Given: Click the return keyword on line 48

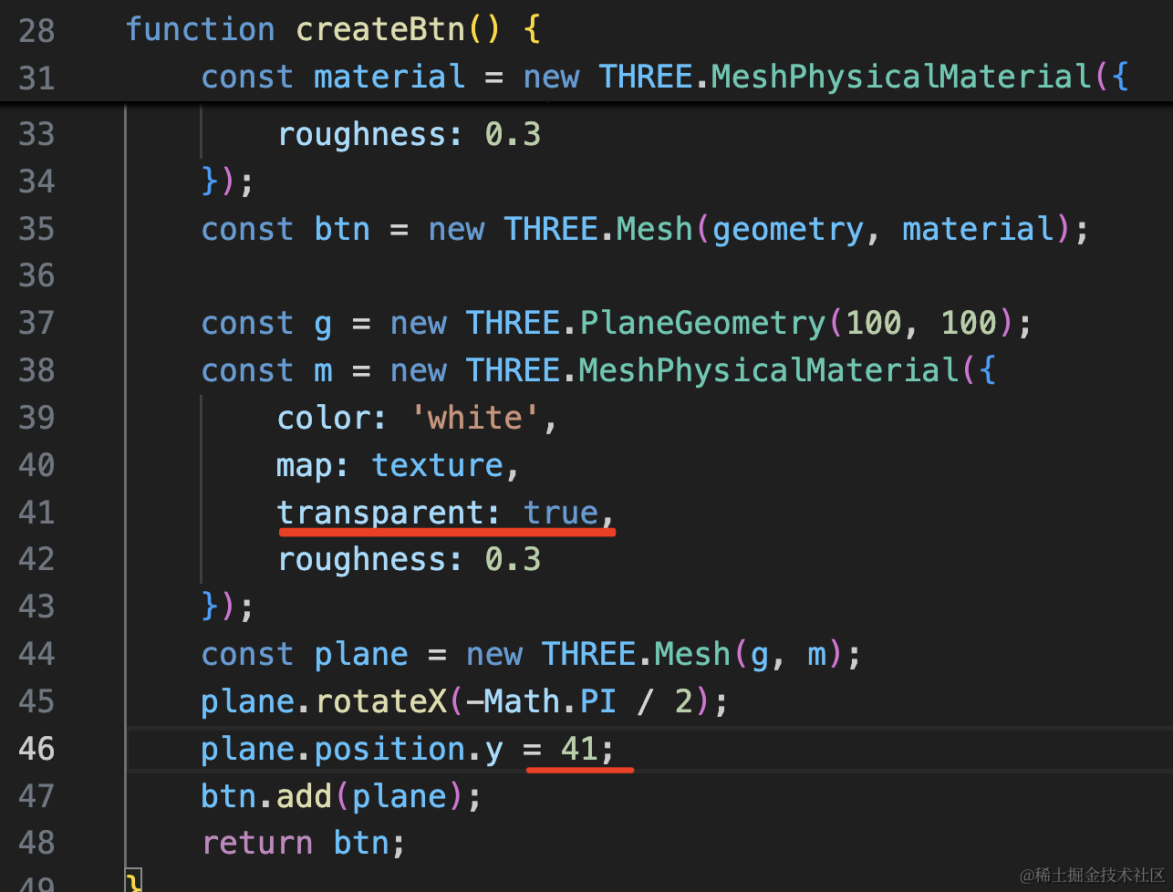Looking at the screenshot, I should [x=257, y=843].
